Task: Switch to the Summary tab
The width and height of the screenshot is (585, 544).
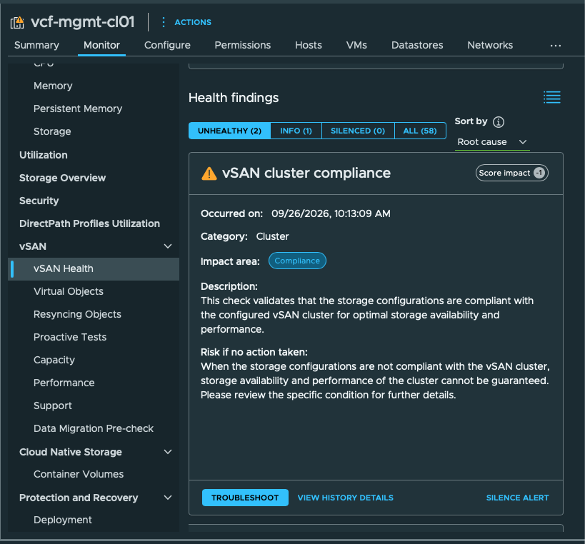Action: point(36,45)
